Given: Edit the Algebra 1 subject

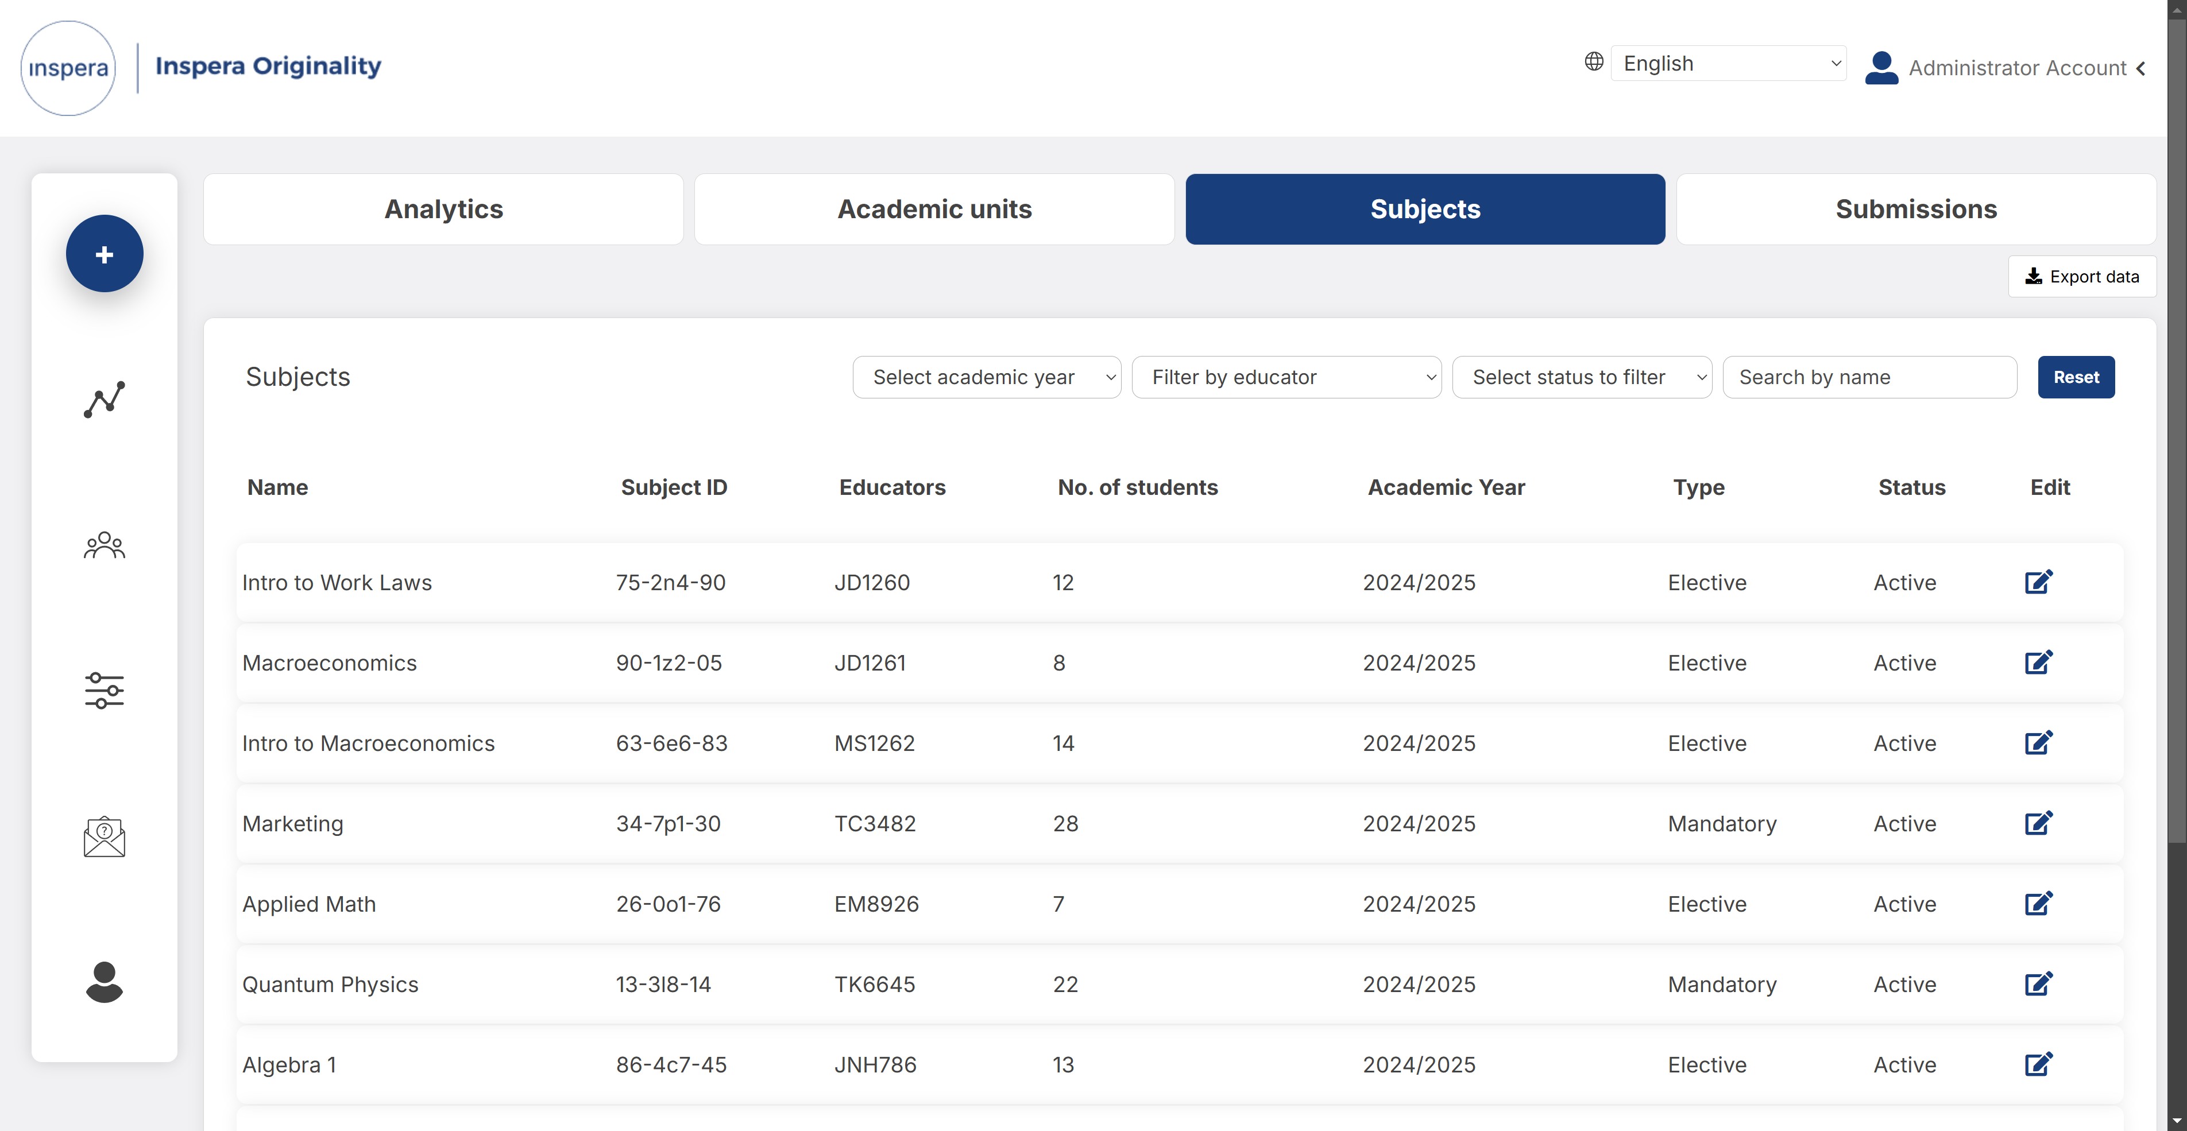Looking at the screenshot, I should pyautogui.click(x=2038, y=1064).
